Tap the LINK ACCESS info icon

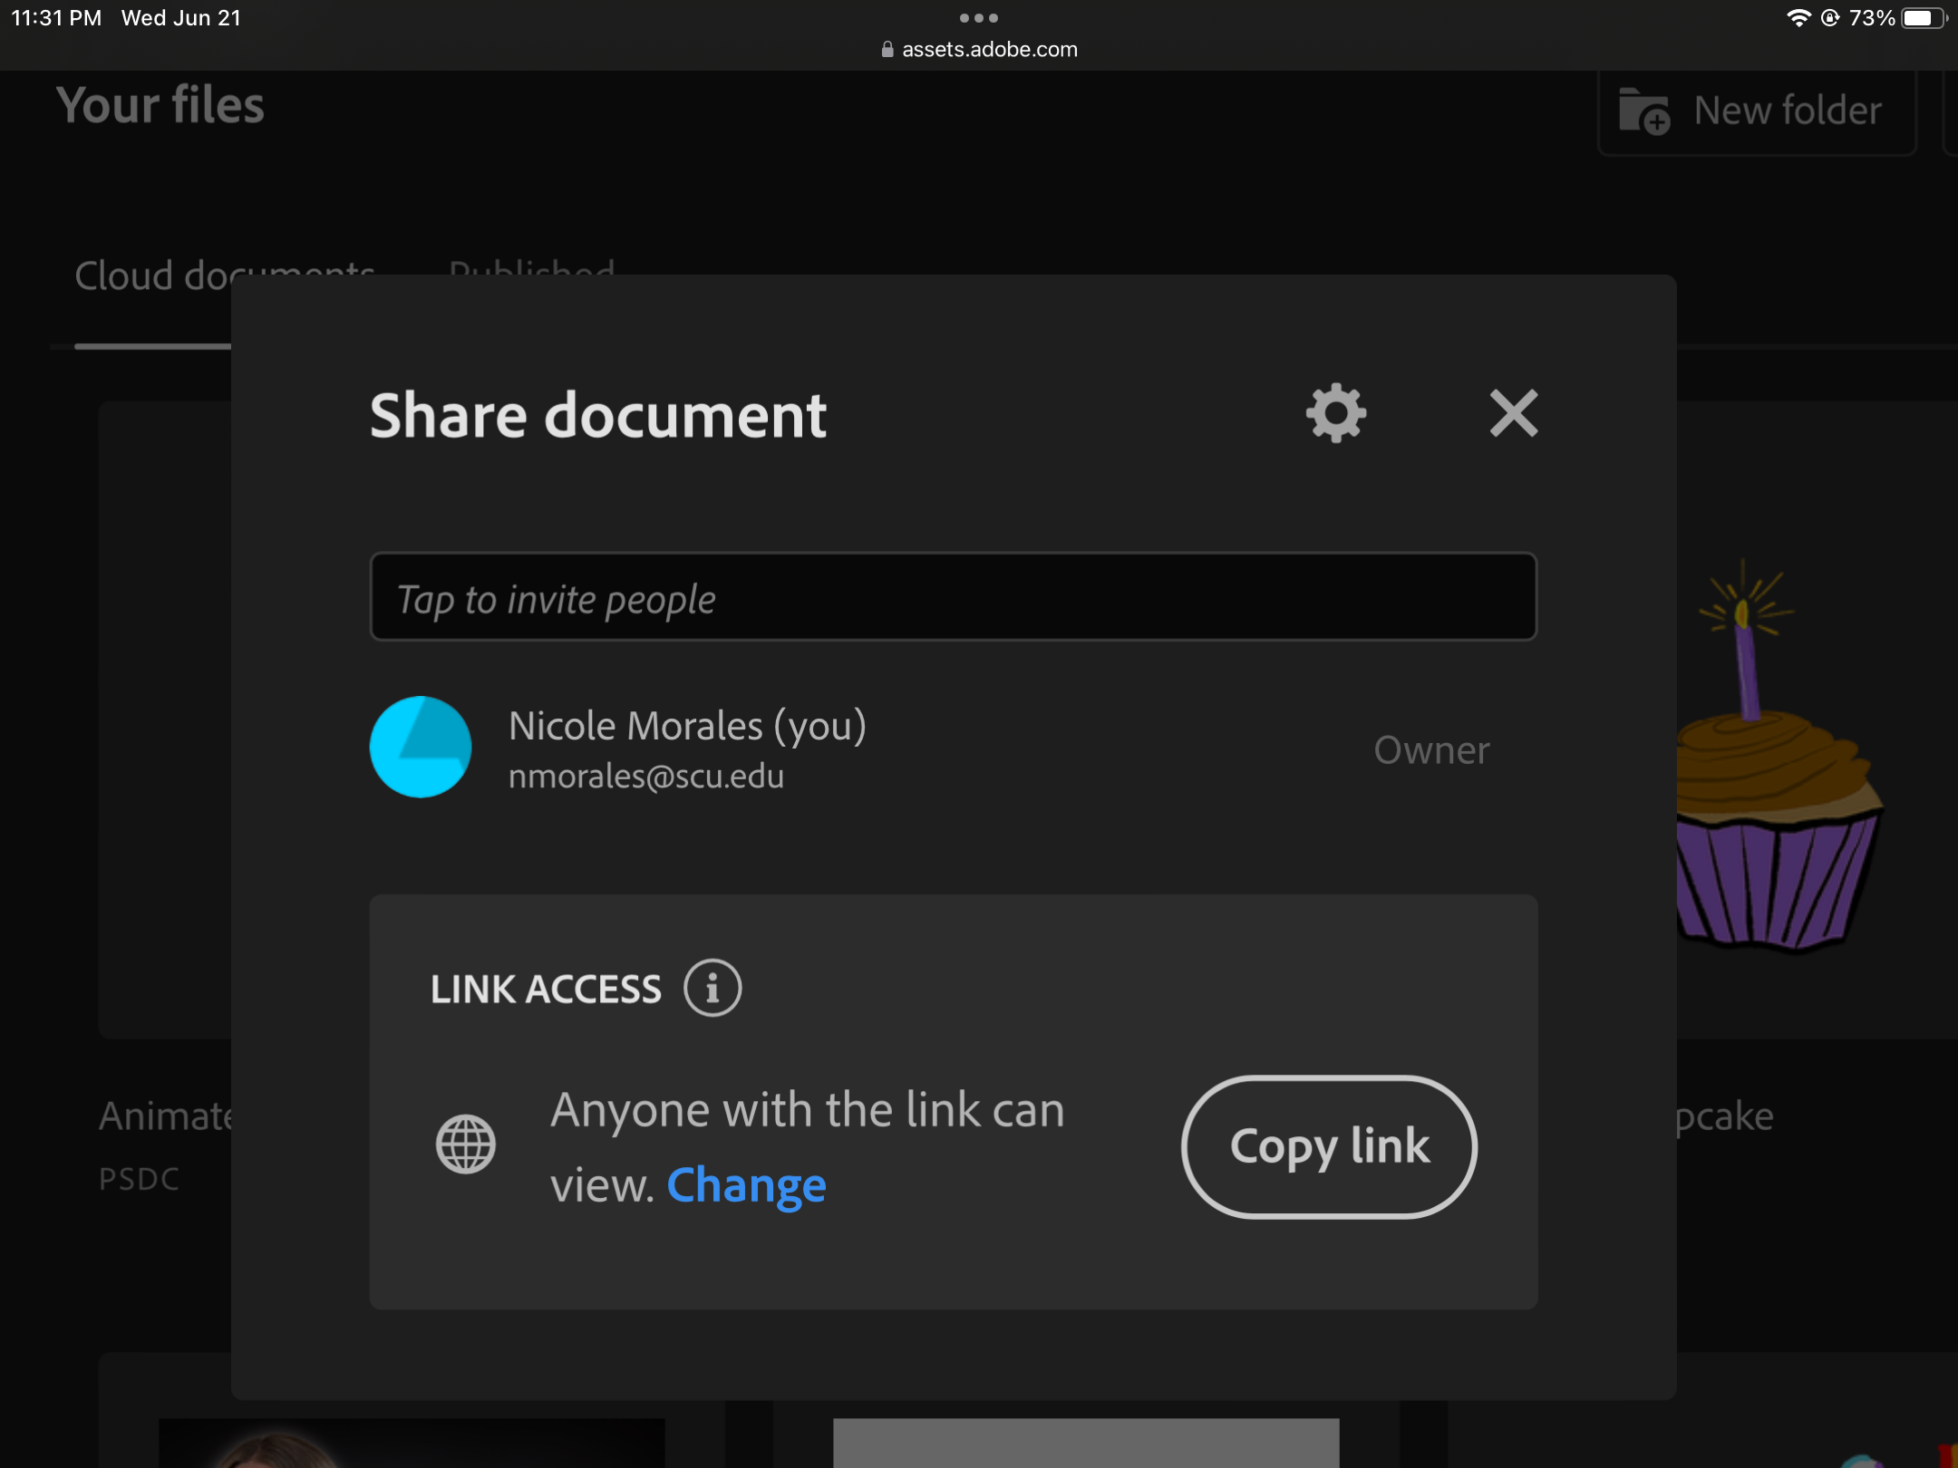[712, 988]
